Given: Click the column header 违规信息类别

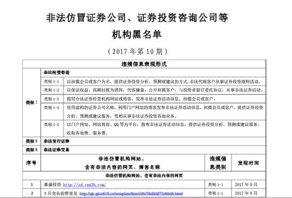Looking at the screenshot, I should pyautogui.click(x=218, y=163).
